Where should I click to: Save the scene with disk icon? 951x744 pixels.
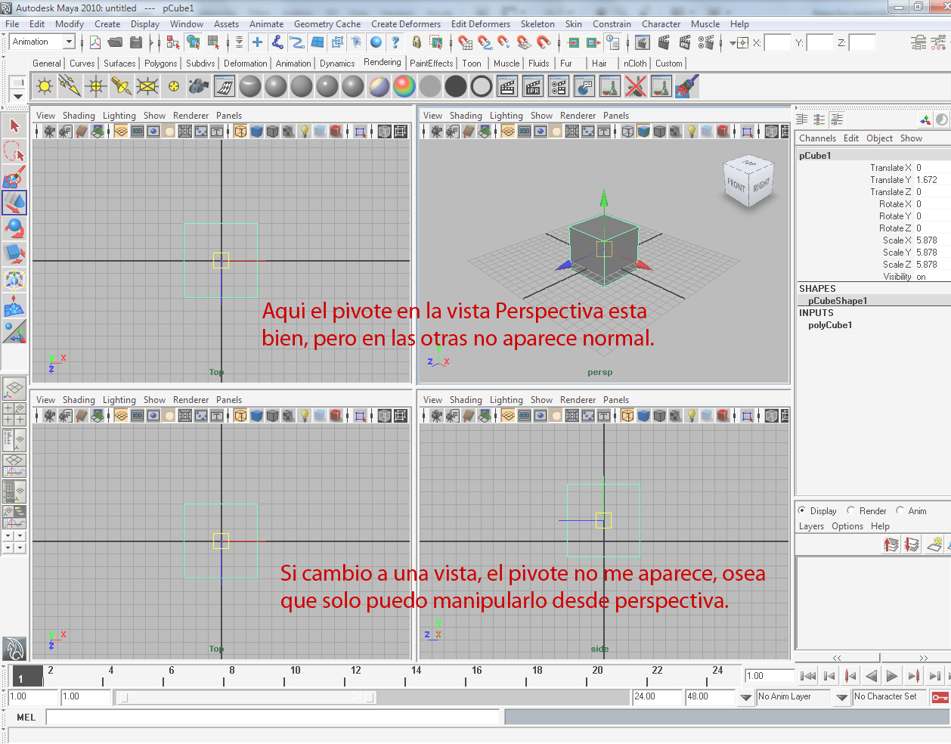click(136, 42)
